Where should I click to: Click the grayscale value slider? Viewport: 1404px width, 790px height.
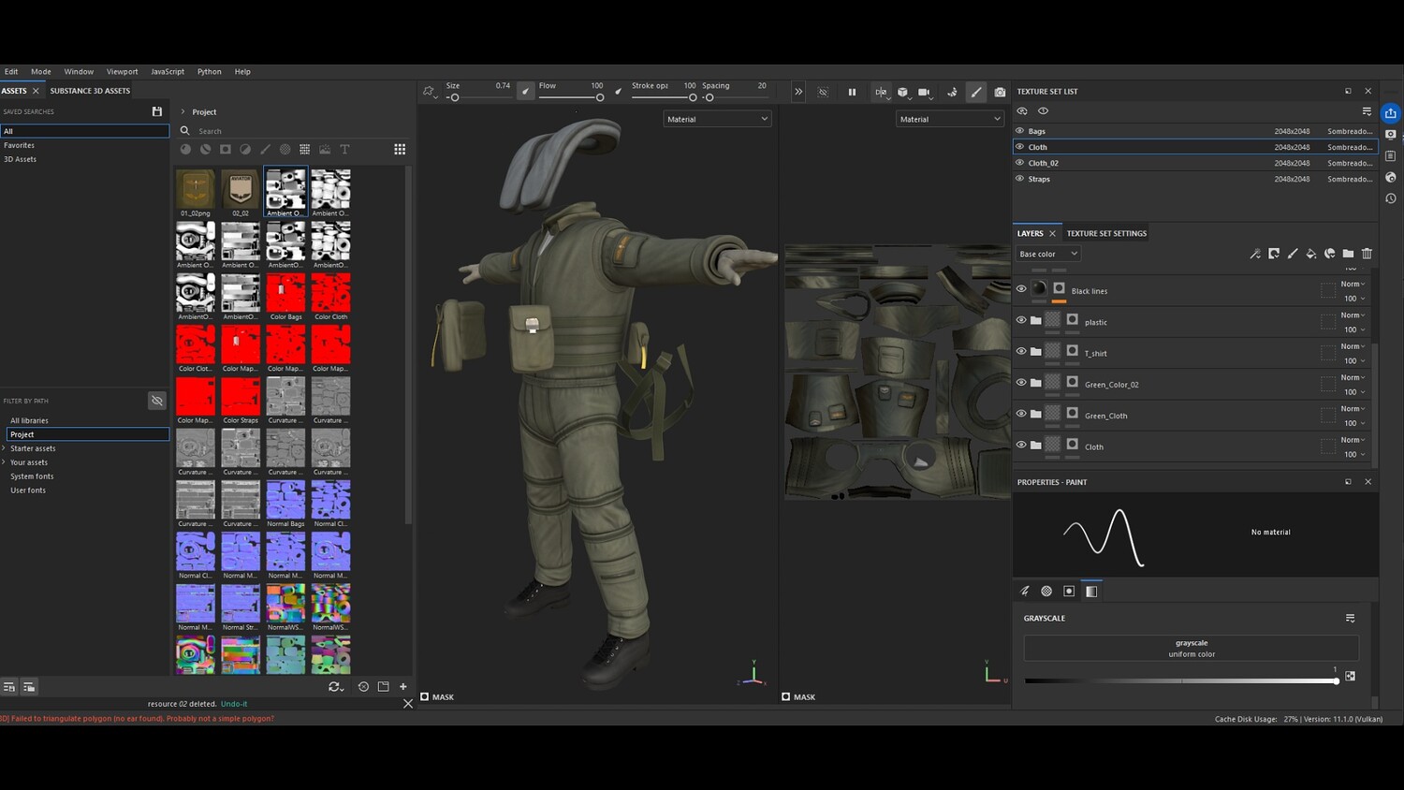1181,680
